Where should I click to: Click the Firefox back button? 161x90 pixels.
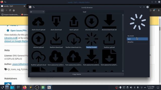[x=2, y=10]
